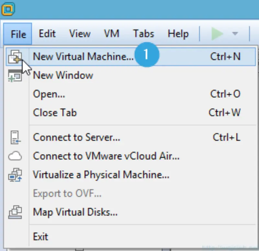The width and height of the screenshot is (259, 251).
Task: Open the Help menu
Action: click(x=178, y=33)
